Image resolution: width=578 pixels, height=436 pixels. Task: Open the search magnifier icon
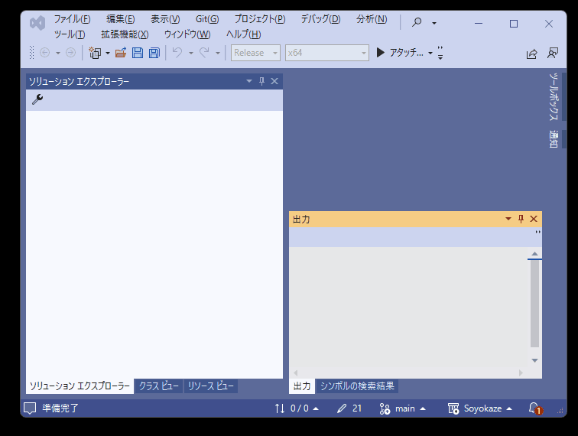(x=417, y=22)
